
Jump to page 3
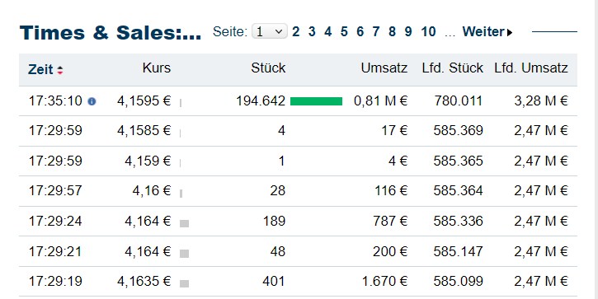(312, 31)
